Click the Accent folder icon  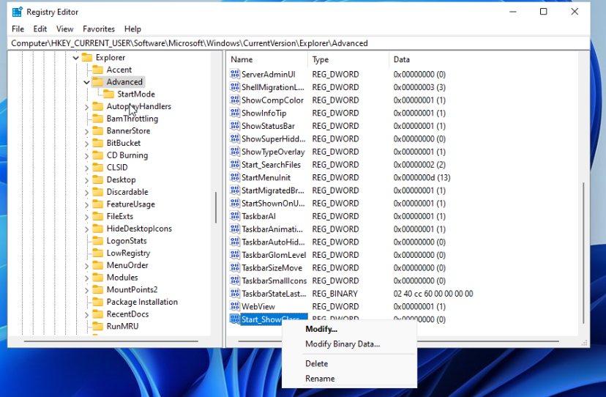pyautogui.click(x=98, y=70)
